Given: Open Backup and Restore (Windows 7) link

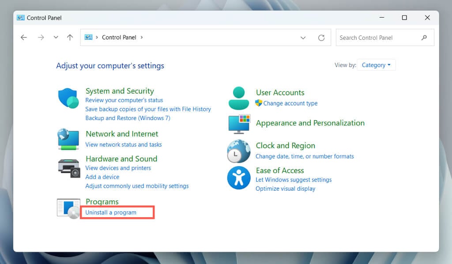Looking at the screenshot, I should pos(128,118).
